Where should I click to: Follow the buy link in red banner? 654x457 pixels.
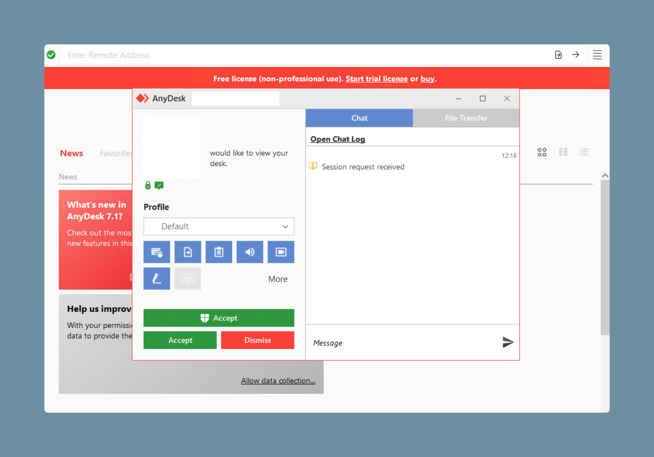tap(427, 79)
